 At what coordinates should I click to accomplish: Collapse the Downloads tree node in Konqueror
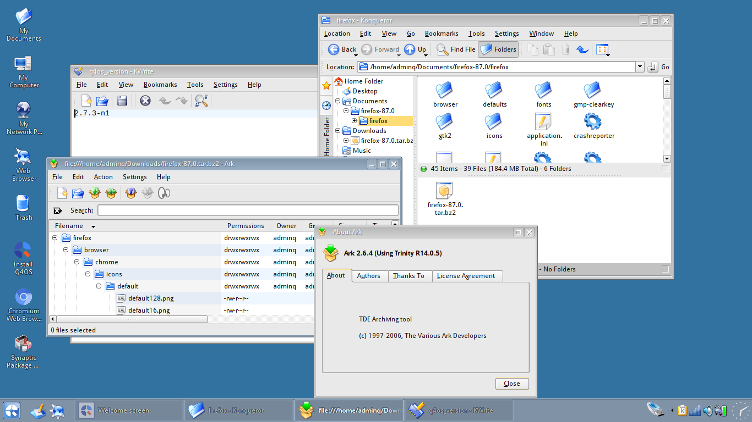(338, 131)
